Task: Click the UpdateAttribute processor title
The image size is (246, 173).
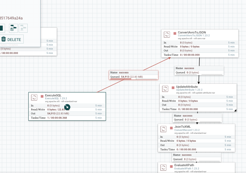Action: (187, 87)
